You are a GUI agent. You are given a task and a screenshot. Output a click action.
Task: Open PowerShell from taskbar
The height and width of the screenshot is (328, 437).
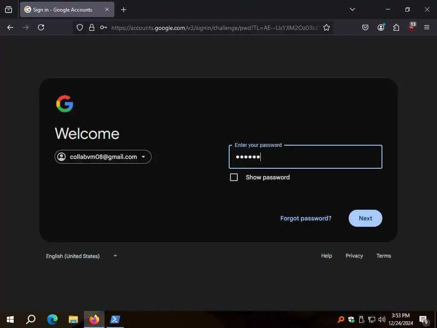[x=115, y=319]
